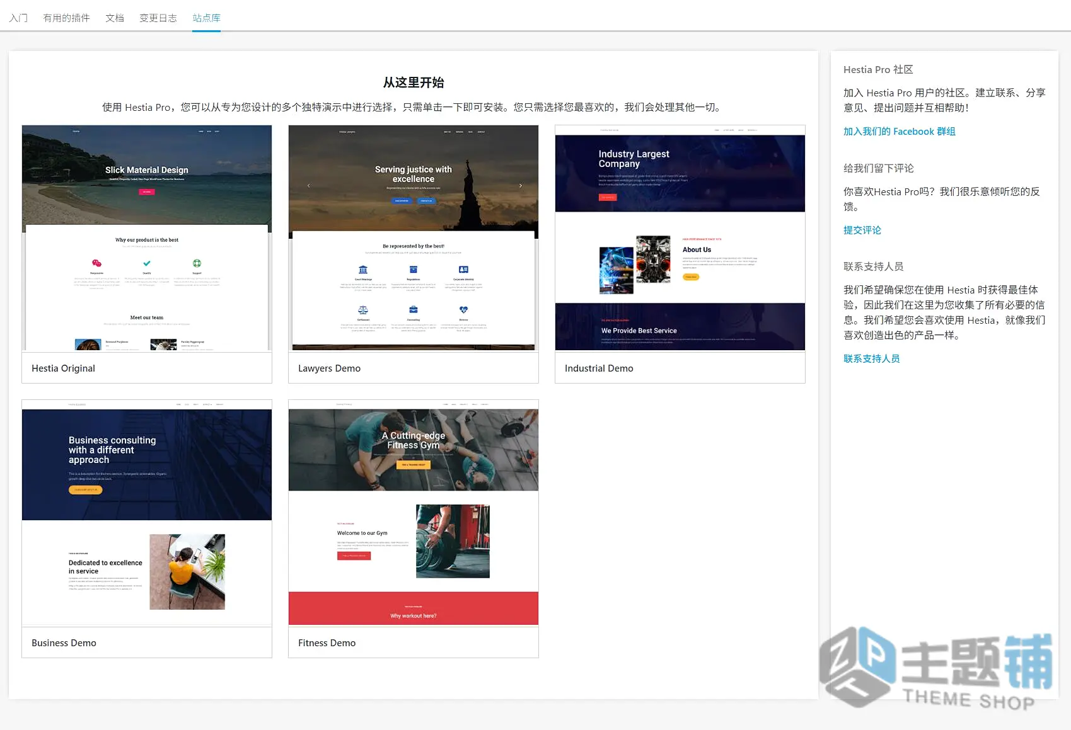Click the Business Demo title text

tap(64, 643)
